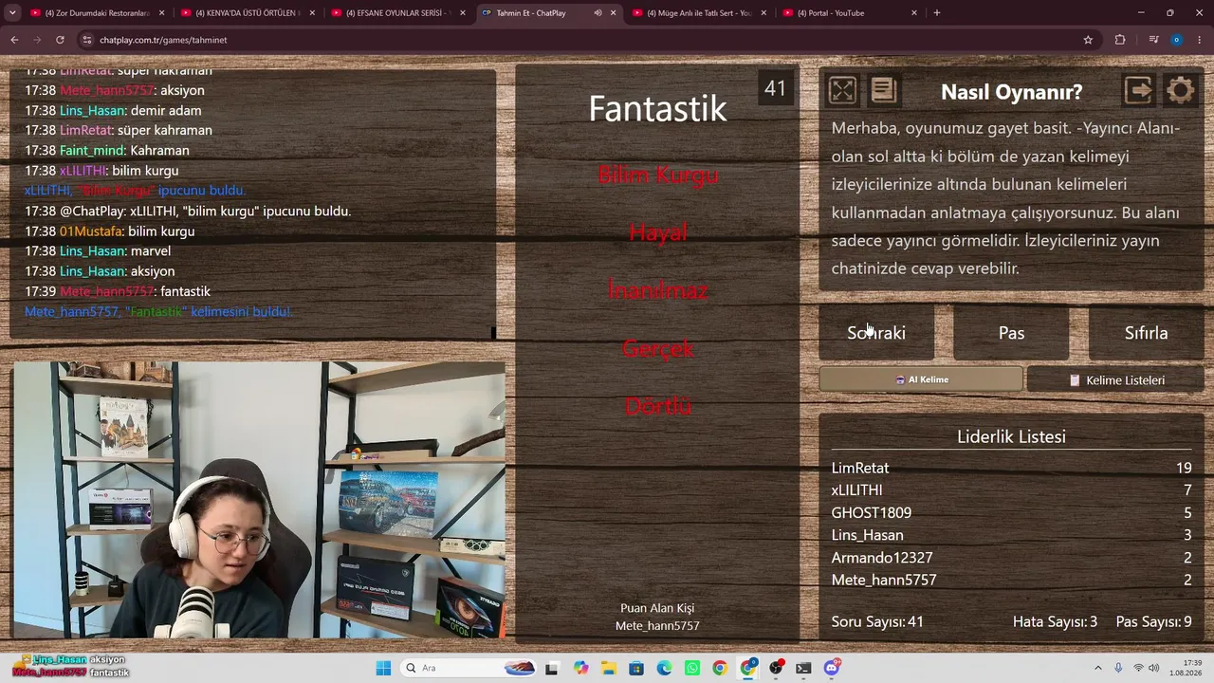This screenshot has width=1214, height=683.
Task: Open Discord from the taskbar
Action: point(832,668)
